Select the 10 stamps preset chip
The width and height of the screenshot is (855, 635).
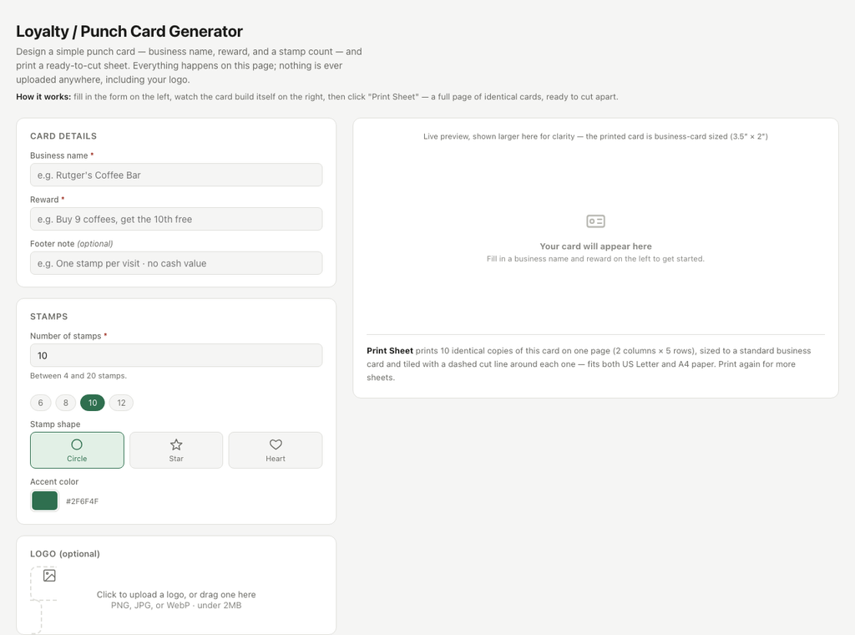click(93, 403)
